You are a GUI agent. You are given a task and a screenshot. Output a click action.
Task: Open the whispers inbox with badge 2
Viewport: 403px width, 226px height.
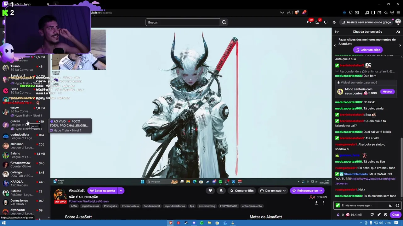point(317,22)
